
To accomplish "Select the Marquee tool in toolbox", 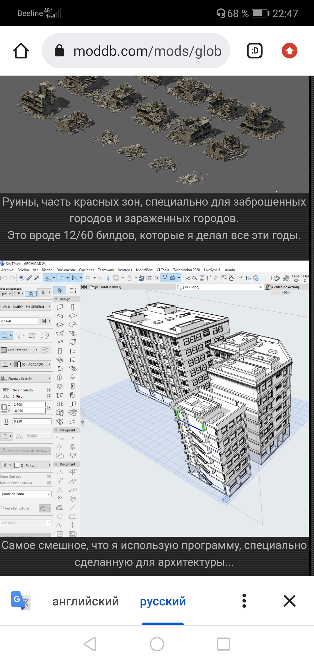I will click(x=73, y=290).
